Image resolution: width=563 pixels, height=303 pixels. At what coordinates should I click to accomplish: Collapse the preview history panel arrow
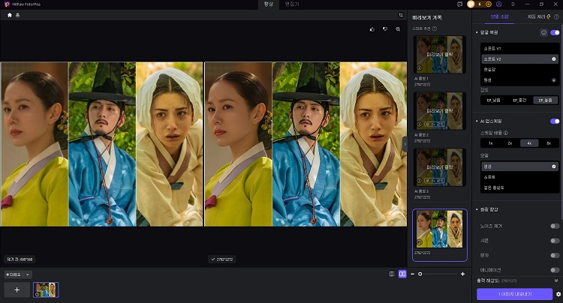coord(405,144)
